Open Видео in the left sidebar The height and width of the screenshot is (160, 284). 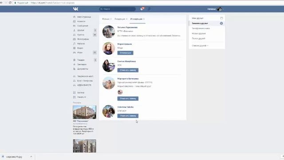80,48
